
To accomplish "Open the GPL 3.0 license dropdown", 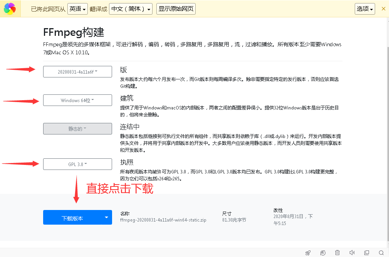I will [x=78, y=164].
